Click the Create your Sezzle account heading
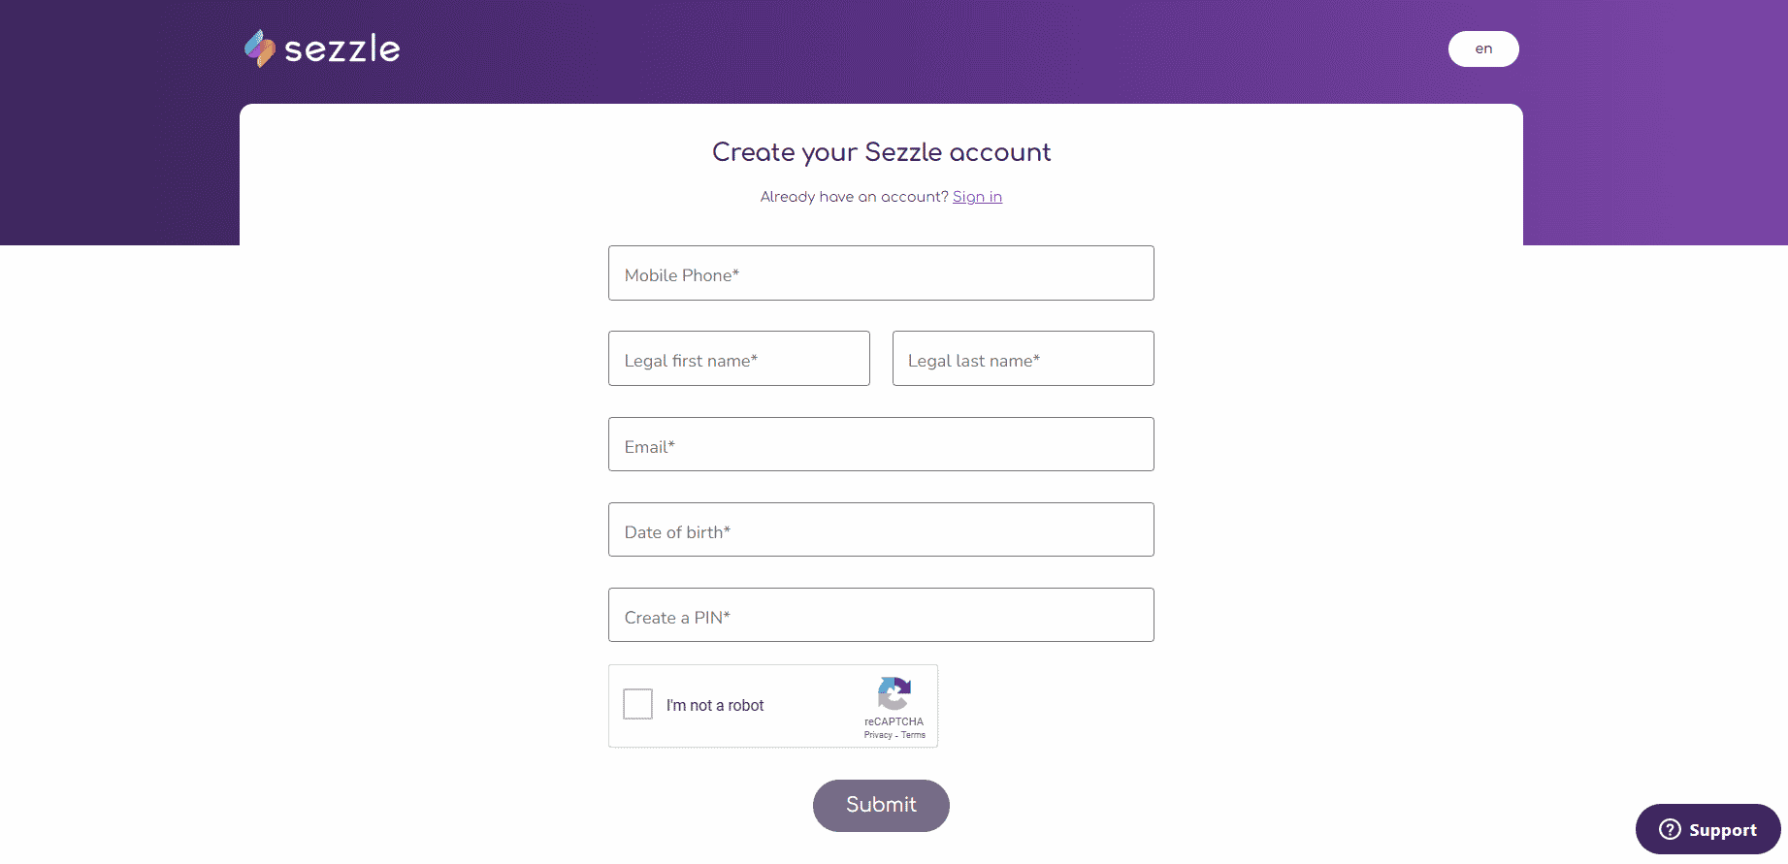Screen dimensions: 1788x864 coord(881,152)
